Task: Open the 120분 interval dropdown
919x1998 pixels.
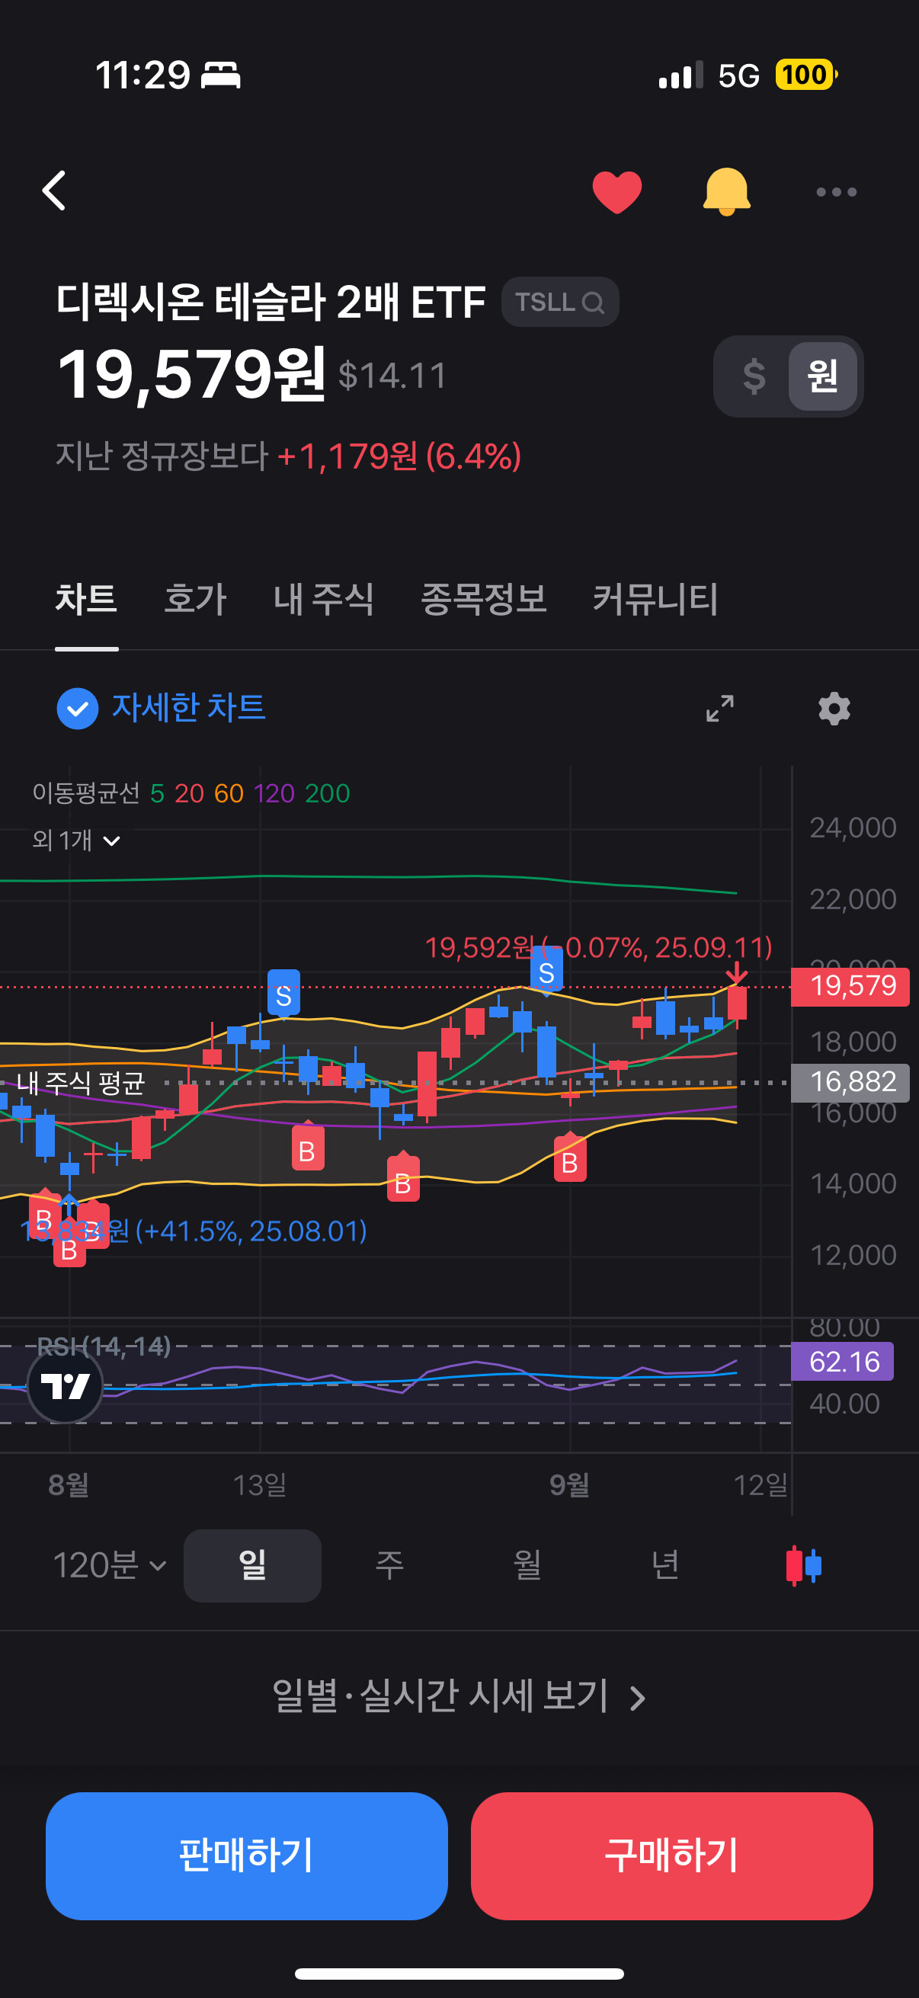Action: [x=109, y=1565]
